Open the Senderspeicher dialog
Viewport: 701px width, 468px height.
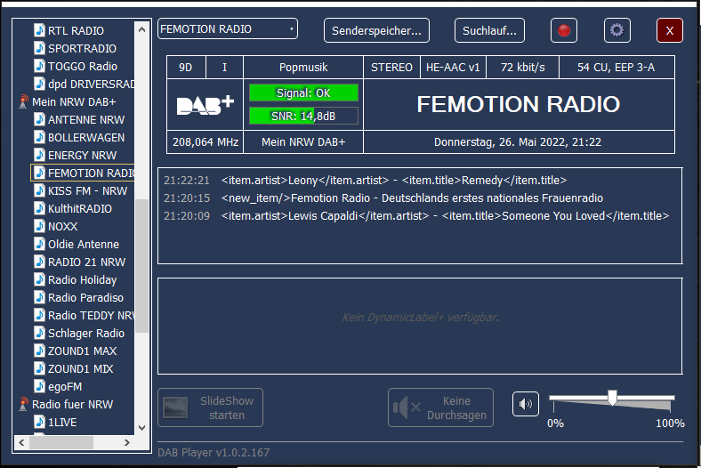pyautogui.click(x=376, y=30)
